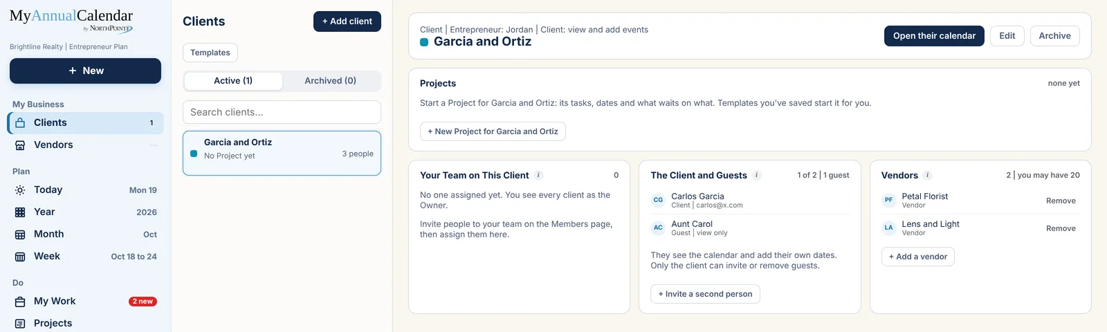This screenshot has width=1107, height=332.
Task: Archive the Garcia and Ortiz client
Action: coord(1054,36)
